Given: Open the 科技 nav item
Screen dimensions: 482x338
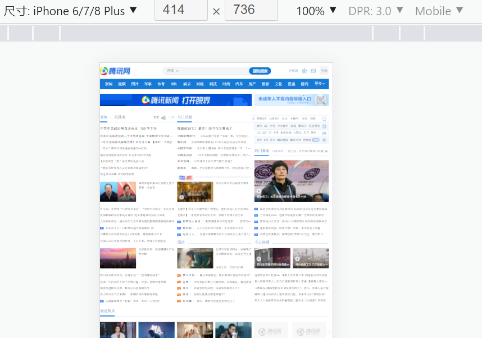Looking at the screenshot, I should pyautogui.click(x=213, y=84).
